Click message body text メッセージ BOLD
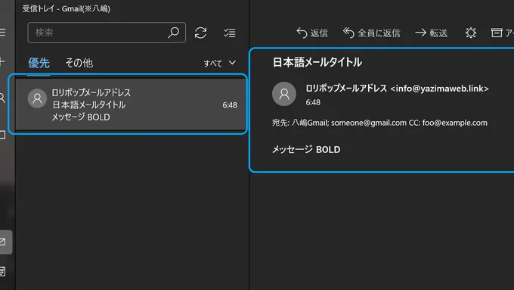The height and width of the screenshot is (290, 514). pos(306,149)
